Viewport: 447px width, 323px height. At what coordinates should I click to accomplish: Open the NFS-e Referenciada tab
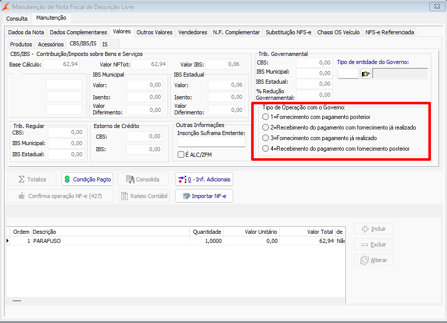[x=390, y=32]
